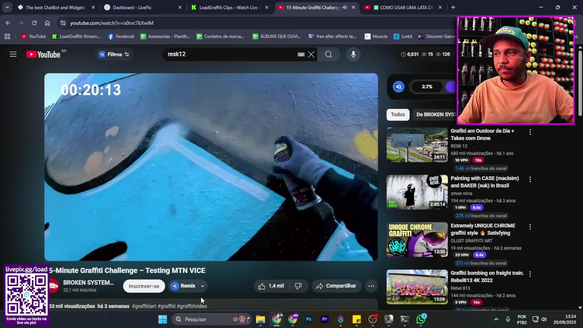Image resolution: width=583 pixels, height=328 pixels.
Task: Open Graffiti em Outdoor de Dia thumbnail
Action: click(417, 145)
